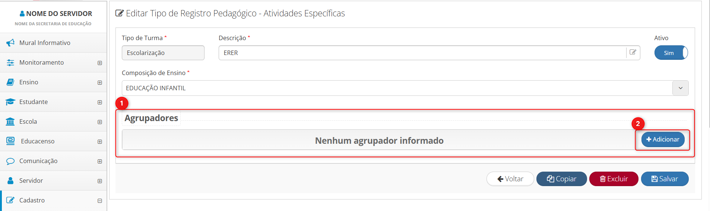The width and height of the screenshot is (710, 211).
Task: Expand the Estudante menu section
Action: tap(99, 102)
